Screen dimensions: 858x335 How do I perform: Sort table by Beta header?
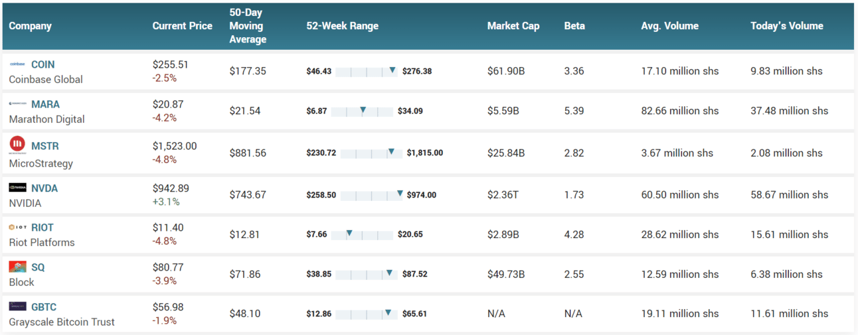[574, 27]
